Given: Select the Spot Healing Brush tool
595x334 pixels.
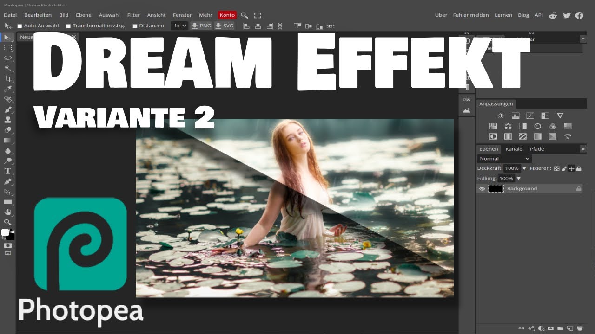Looking at the screenshot, I should 8,99.
